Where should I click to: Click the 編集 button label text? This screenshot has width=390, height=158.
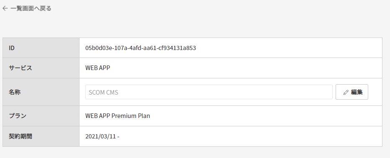pyautogui.click(x=357, y=92)
